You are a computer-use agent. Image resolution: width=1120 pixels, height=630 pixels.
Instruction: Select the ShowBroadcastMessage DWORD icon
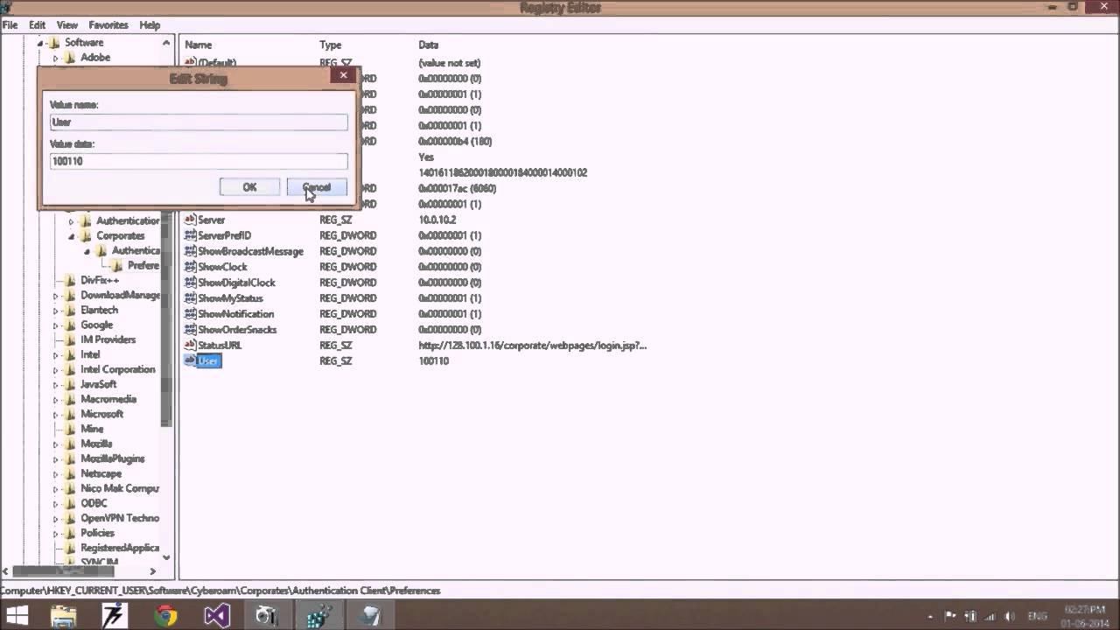click(x=190, y=251)
